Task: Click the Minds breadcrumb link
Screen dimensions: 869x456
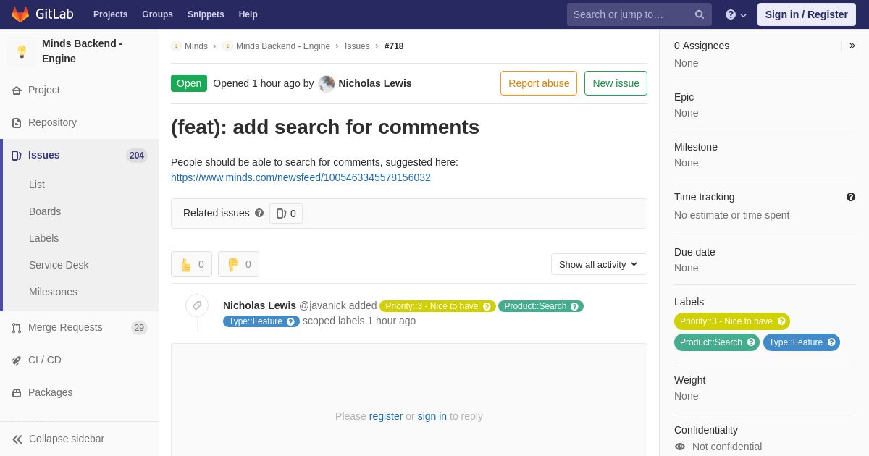Action: (x=196, y=46)
